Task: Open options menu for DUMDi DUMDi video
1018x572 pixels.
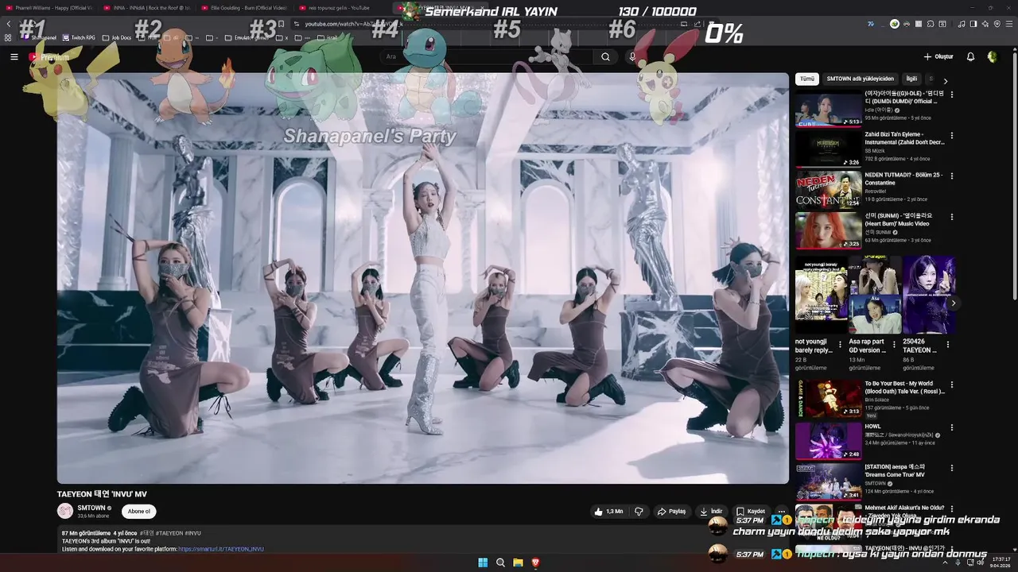Action: 952,95
